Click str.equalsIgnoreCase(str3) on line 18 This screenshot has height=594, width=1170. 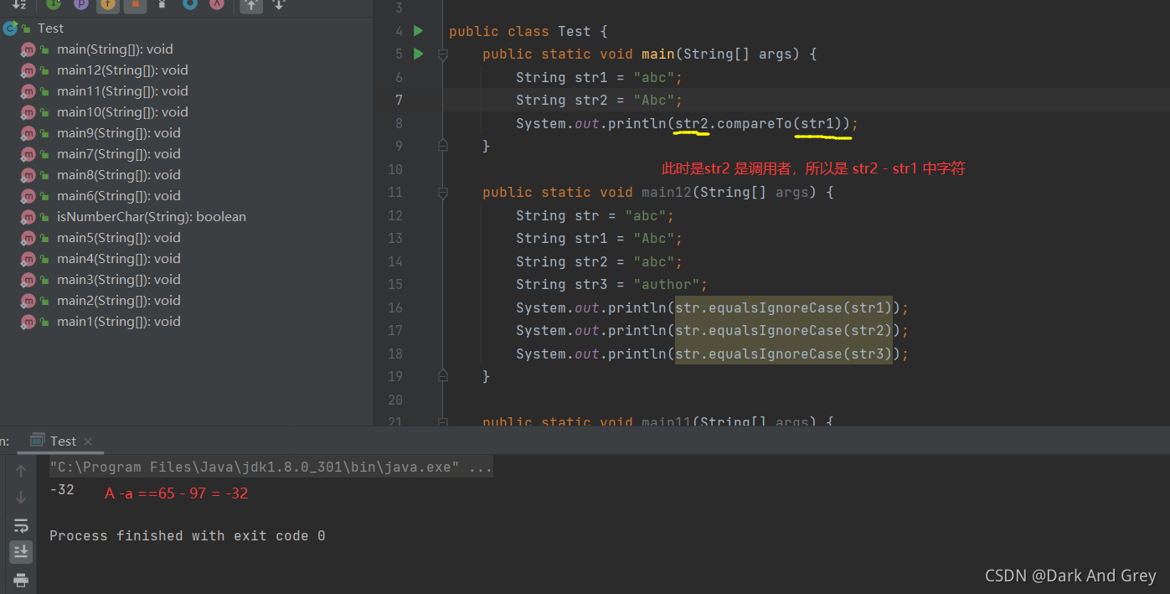point(784,354)
